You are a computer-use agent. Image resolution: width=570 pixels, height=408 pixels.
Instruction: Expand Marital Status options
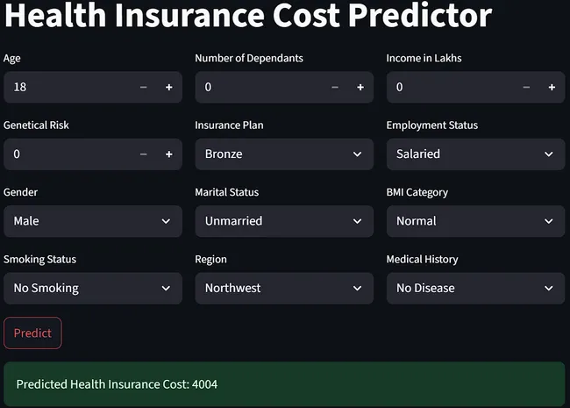pos(284,221)
